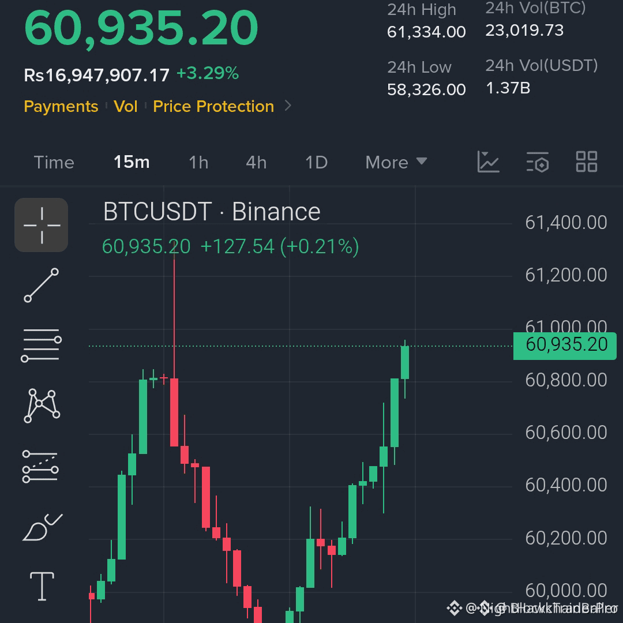Click the 60,800.00 price axis label
The width and height of the screenshot is (623, 623).
566,380
